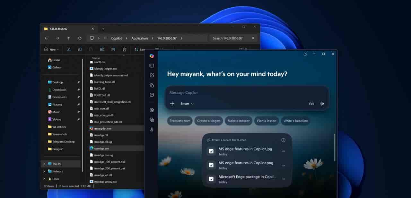Open Screenshots folder in navigation pane
Viewport: 411px width, 198px height.
tap(60, 134)
